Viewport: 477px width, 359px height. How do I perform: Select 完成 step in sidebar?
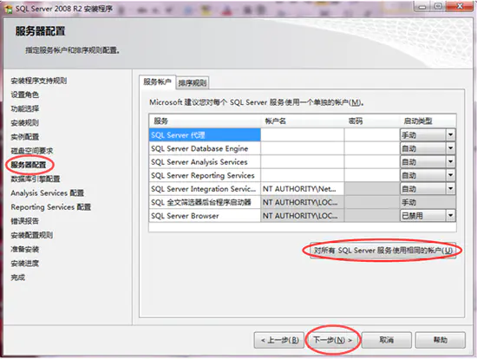(17, 277)
